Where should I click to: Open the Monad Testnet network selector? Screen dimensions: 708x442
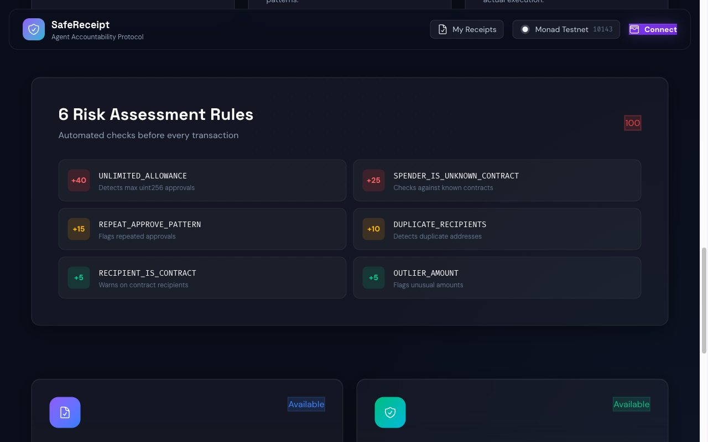click(566, 29)
